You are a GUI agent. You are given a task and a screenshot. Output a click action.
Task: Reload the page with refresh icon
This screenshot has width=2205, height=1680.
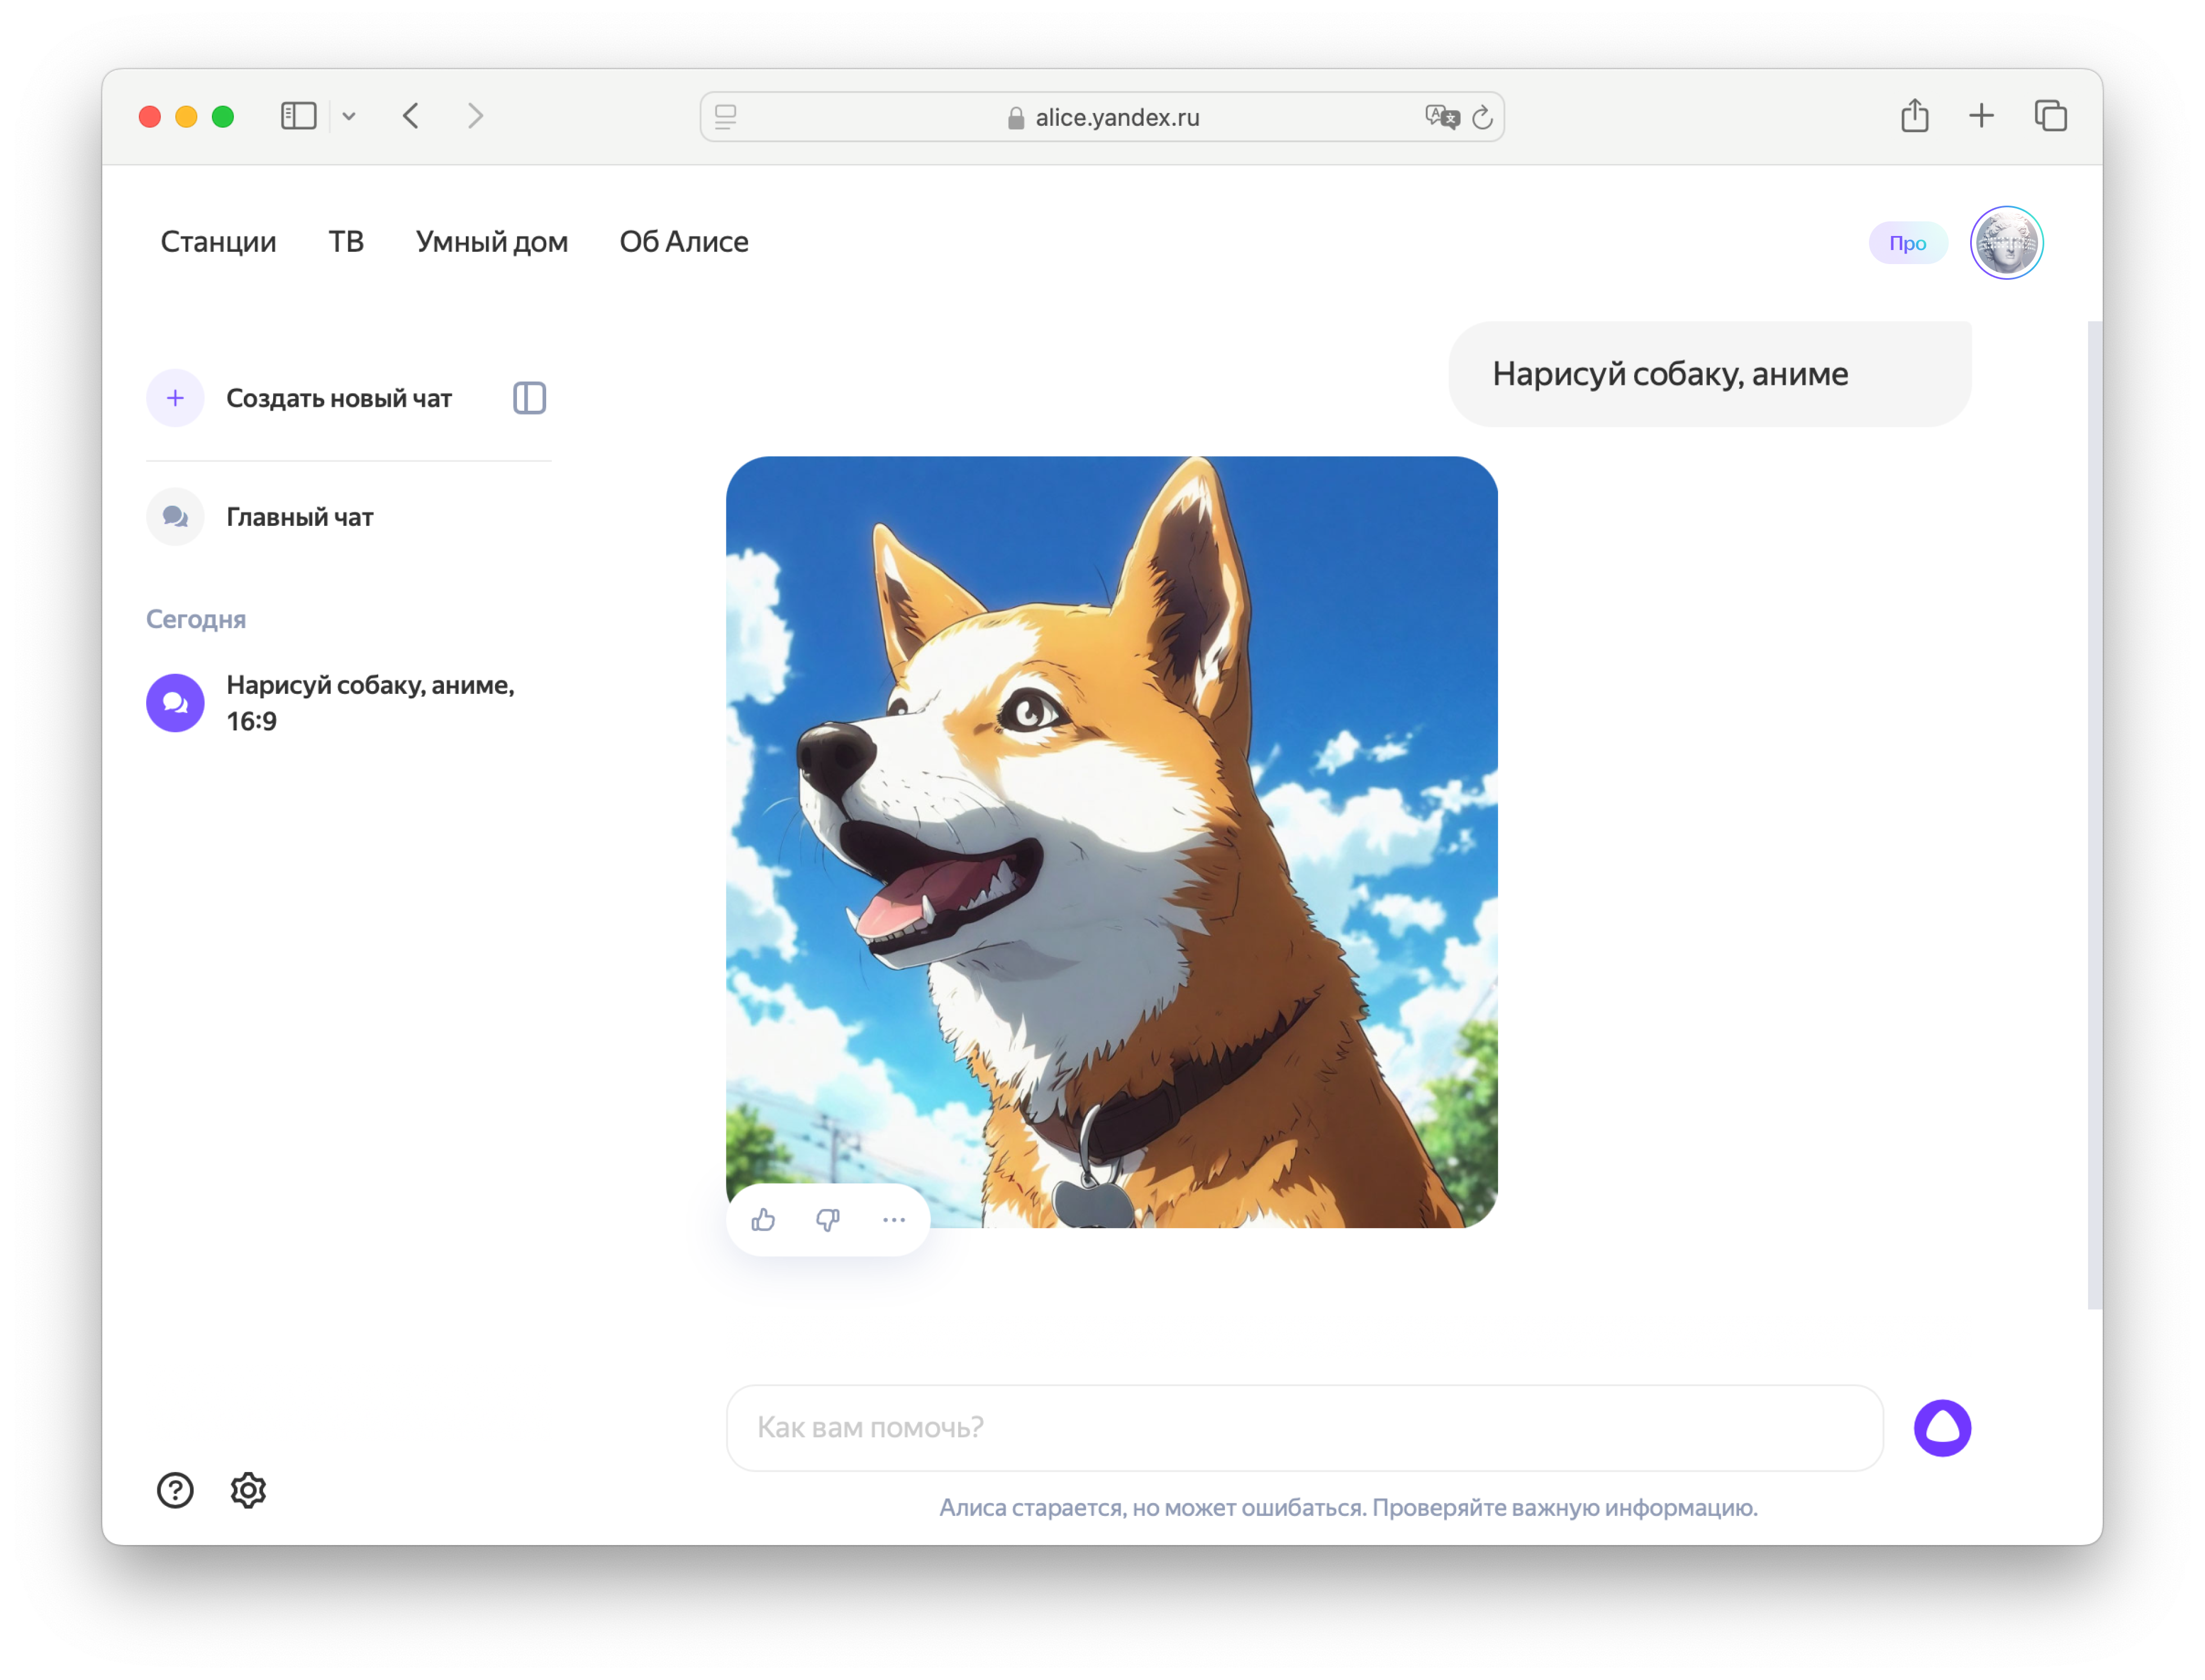click(1482, 117)
